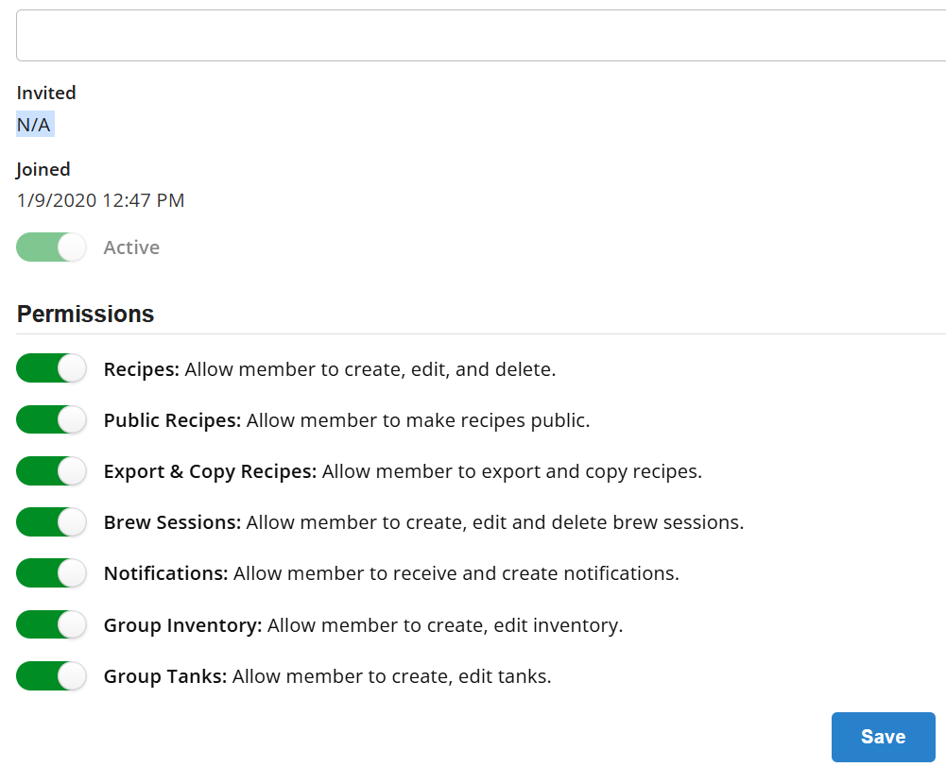Toggle the Active member switch

click(x=51, y=247)
